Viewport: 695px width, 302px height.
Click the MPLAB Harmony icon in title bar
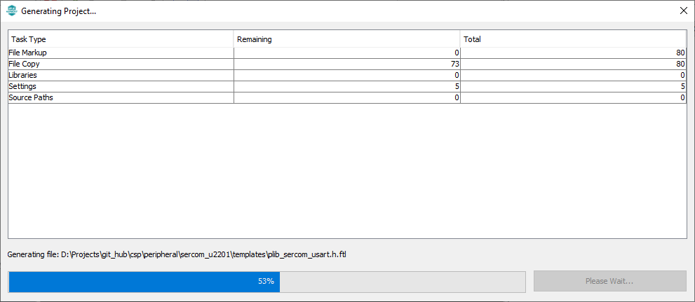point(12,11)
